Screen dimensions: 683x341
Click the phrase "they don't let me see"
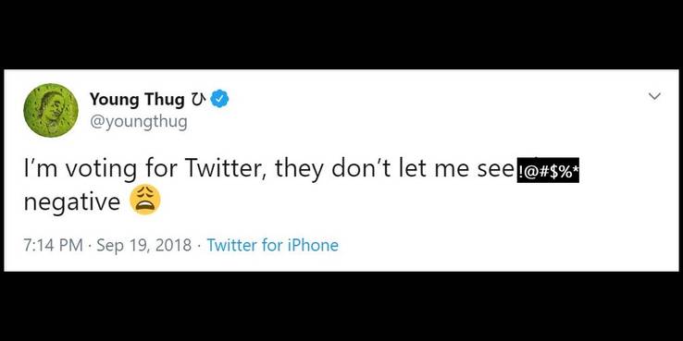click(x=394, y=169)
